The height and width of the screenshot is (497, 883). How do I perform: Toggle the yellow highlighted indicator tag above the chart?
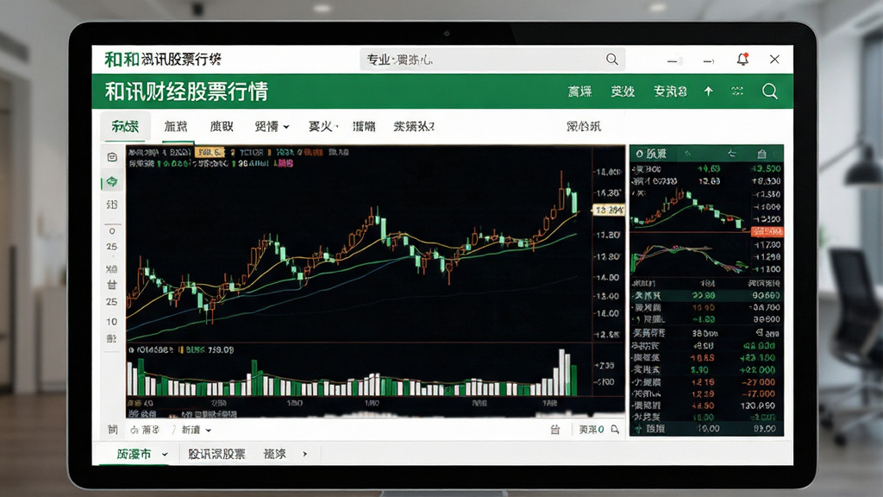coord(210,152)
